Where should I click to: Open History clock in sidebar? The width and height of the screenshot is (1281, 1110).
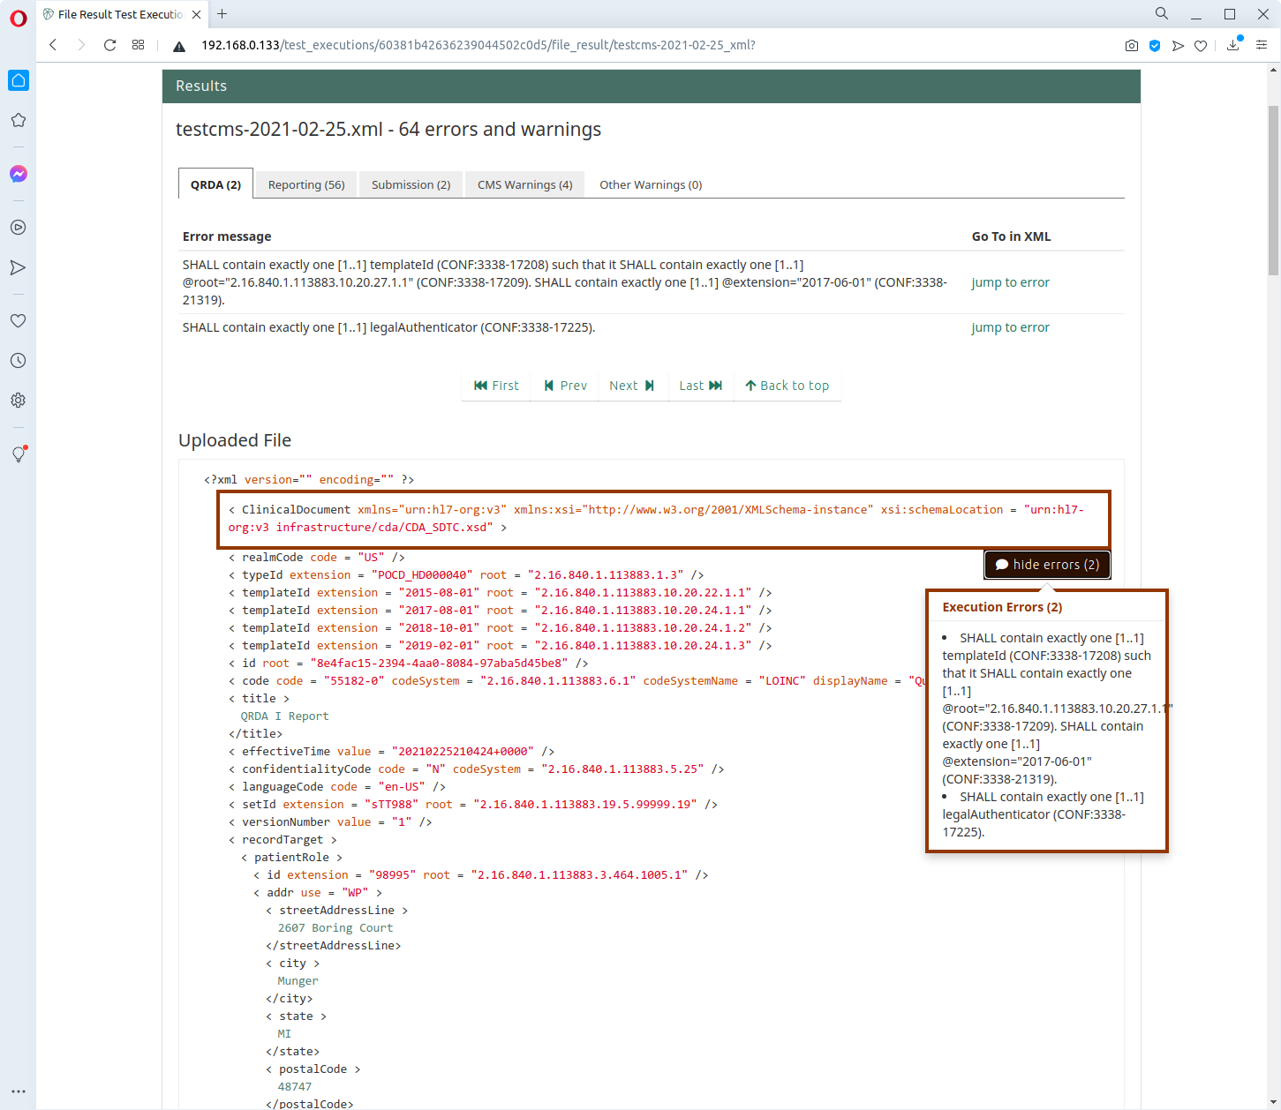19,360
